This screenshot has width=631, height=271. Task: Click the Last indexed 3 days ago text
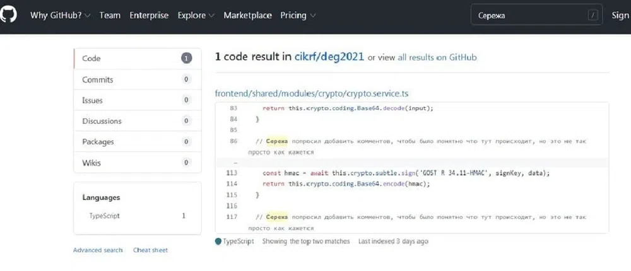click(393, 241)
